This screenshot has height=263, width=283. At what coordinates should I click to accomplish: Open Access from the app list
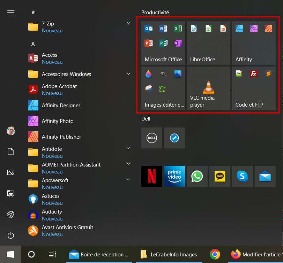tap(80, 59)
